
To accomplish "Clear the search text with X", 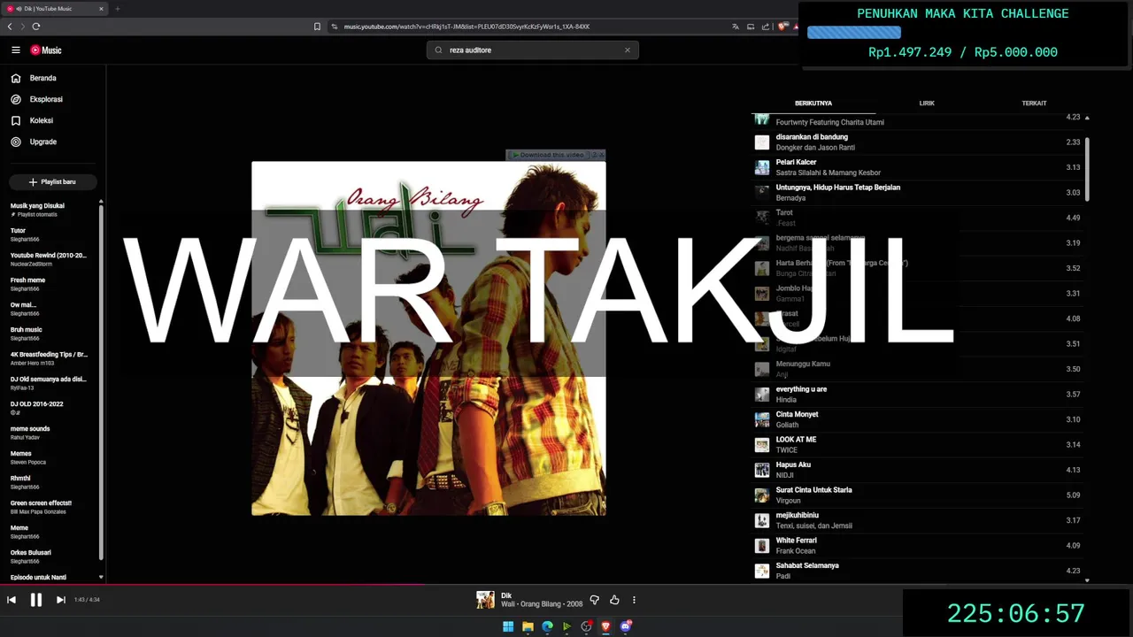I will [x=628, y=50].
